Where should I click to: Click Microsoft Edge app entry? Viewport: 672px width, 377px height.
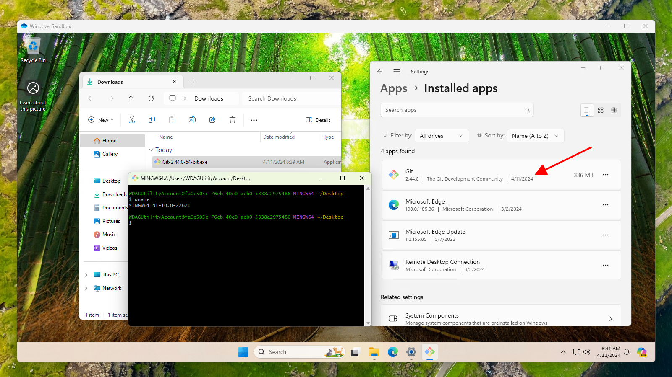501,205
